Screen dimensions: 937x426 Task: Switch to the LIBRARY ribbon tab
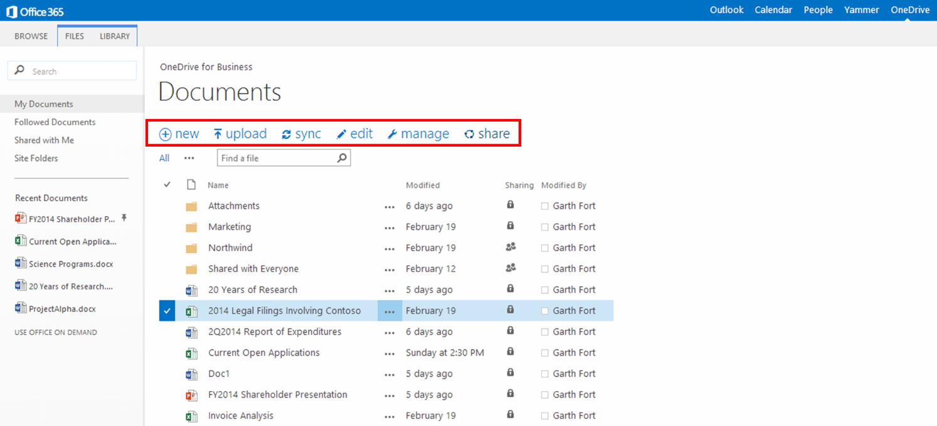tap(115, 36)
